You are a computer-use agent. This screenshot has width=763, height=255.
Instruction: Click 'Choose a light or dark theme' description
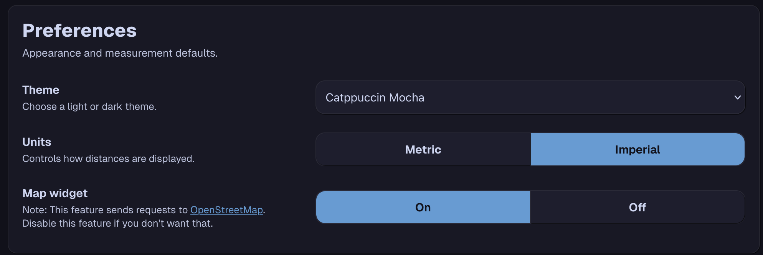[89, 106]
